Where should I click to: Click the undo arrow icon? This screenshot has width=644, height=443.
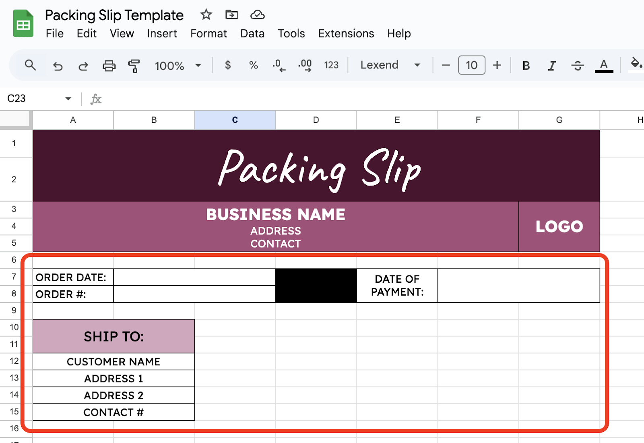coord(58,66)
